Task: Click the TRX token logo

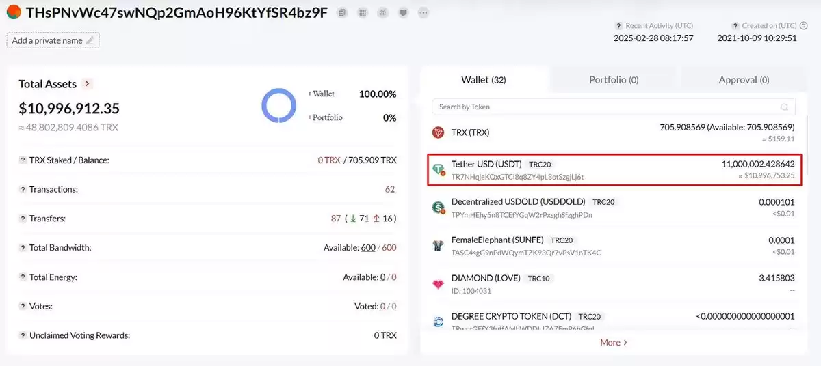Action: click(439, 132)
